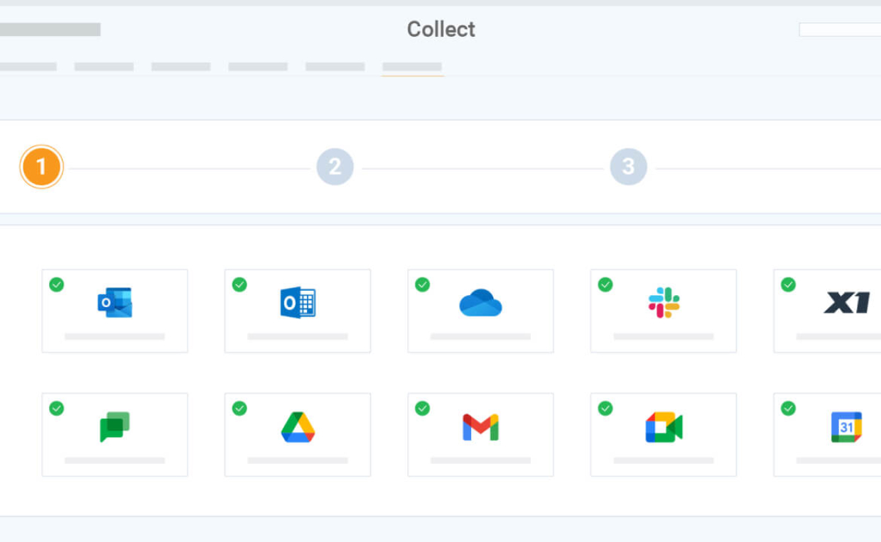Click the classic Outlook calendar icon
This screenshot has height=542, width=881.
click(297, 302)
